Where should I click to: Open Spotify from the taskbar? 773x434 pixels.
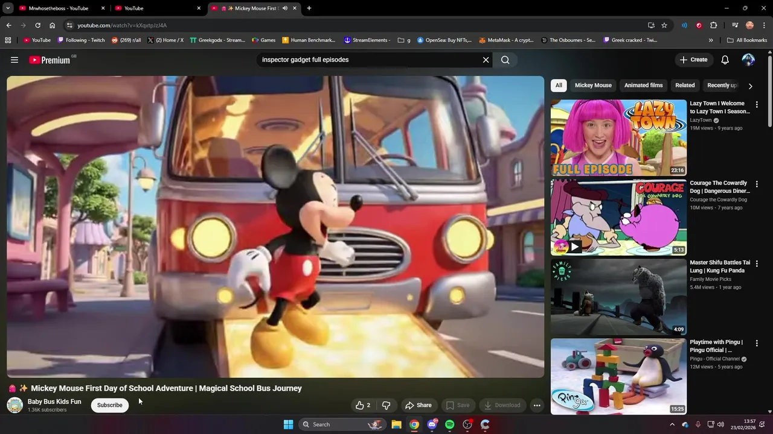coord(449,424)
